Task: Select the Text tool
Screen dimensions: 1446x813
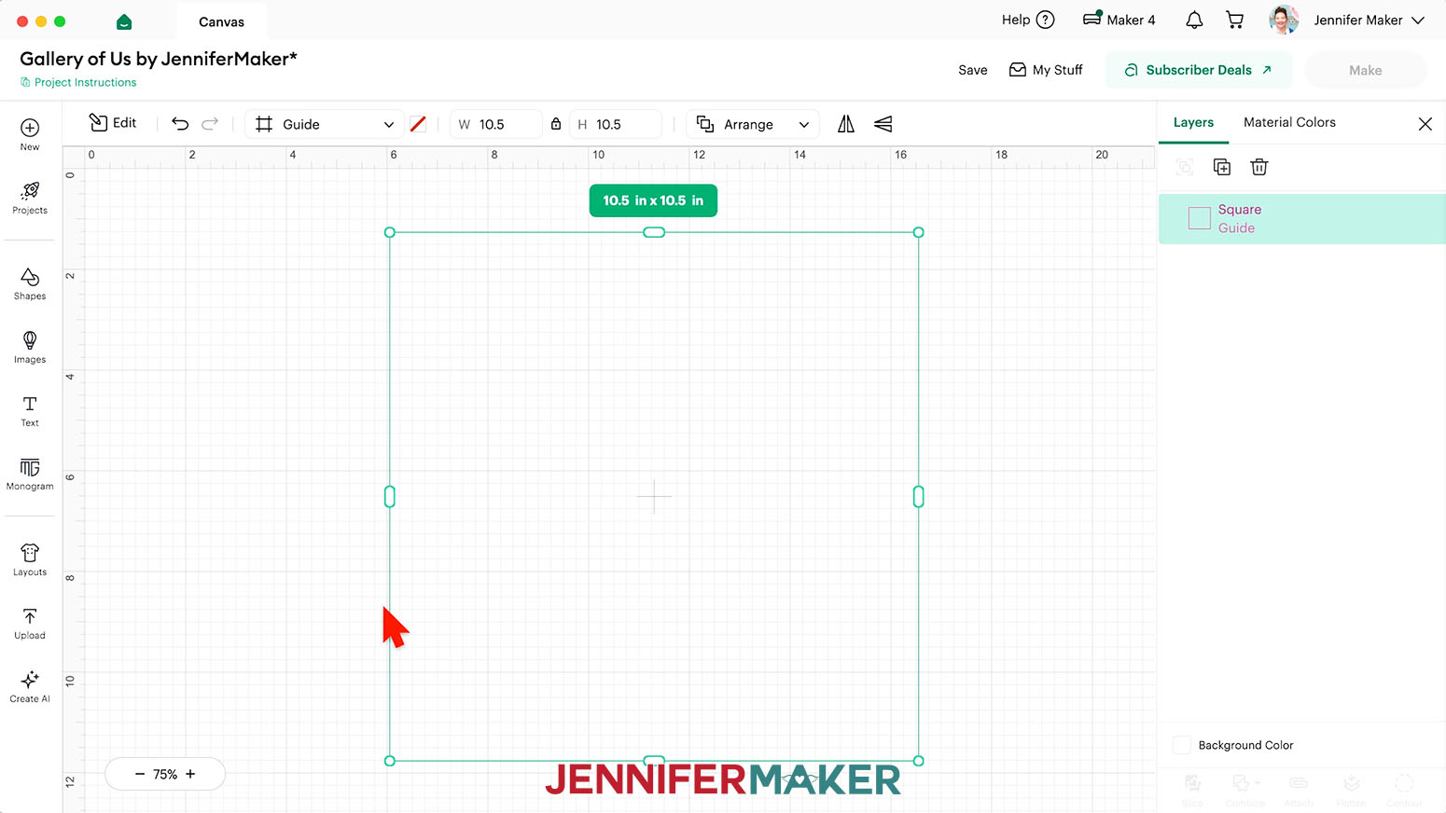Action: (30, 410)
